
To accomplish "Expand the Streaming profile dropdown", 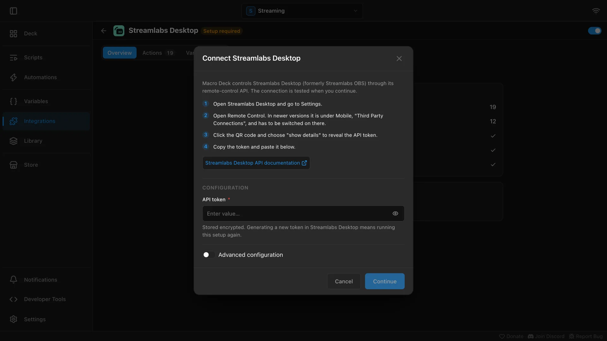I will click(302, 11).
